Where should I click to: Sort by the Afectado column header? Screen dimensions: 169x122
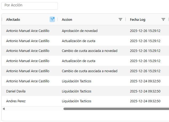[13, 19]
